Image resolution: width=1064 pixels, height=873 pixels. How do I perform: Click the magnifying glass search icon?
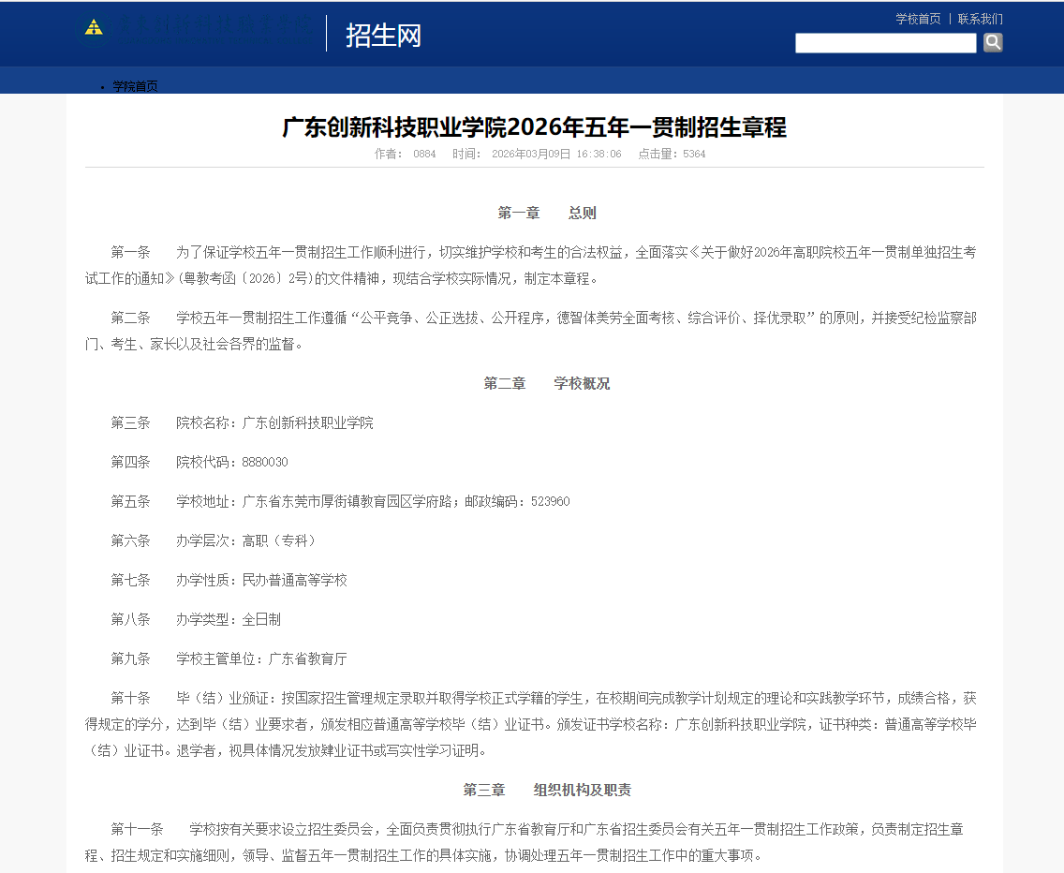coord(993,42)
